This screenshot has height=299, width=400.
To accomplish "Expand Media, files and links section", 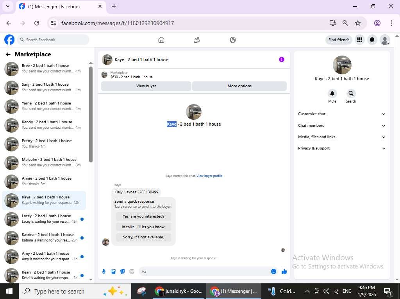I will tap(342, 137).
